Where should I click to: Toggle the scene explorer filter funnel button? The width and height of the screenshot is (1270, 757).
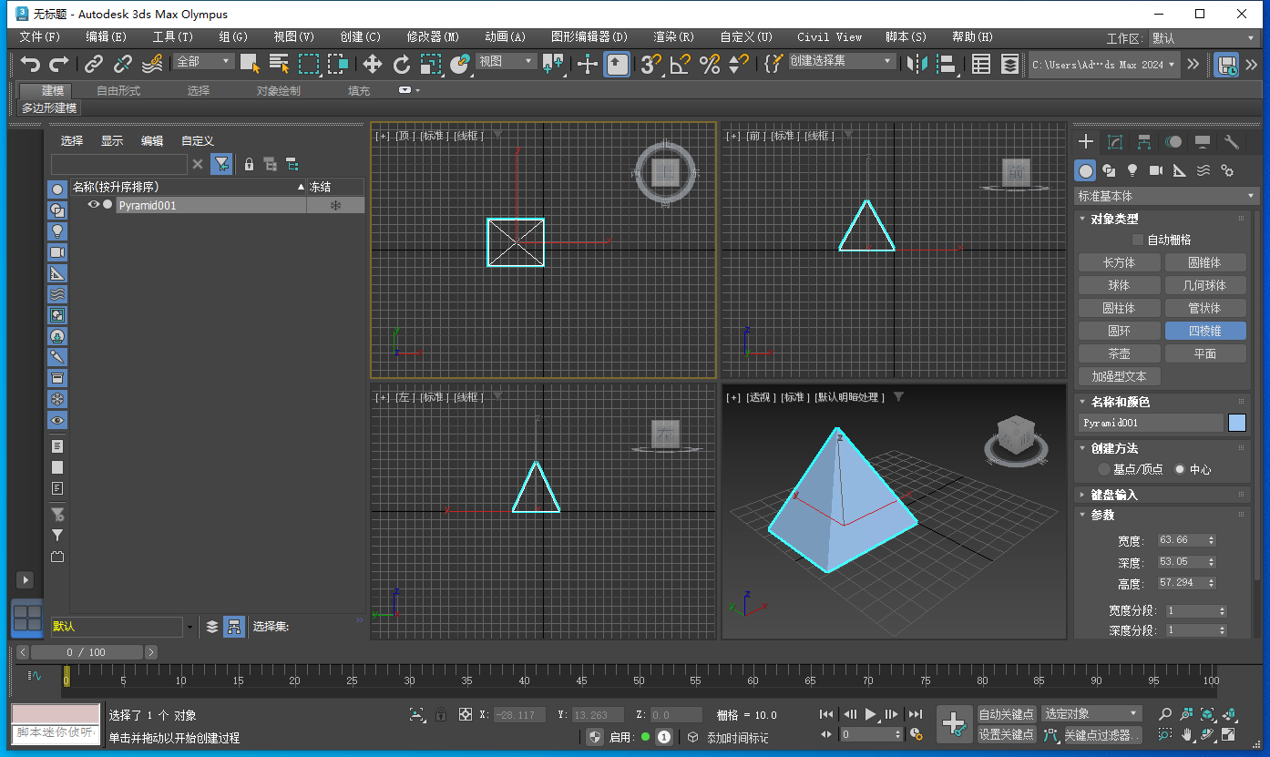[220, 164]
